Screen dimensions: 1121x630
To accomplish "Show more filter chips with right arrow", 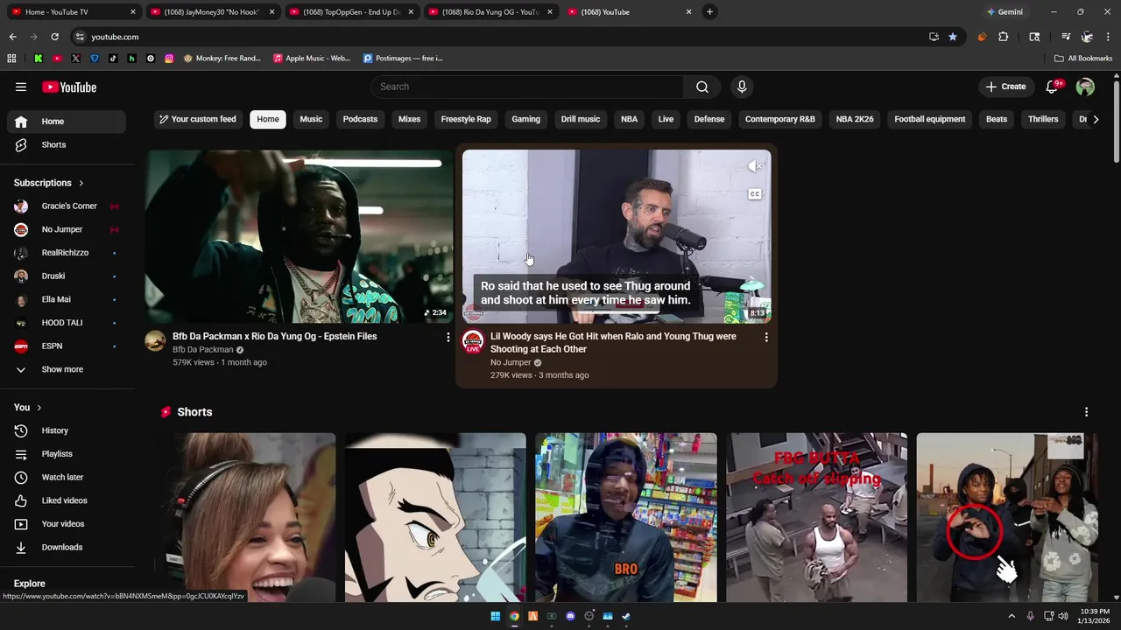I will (x=1095, y=119).
